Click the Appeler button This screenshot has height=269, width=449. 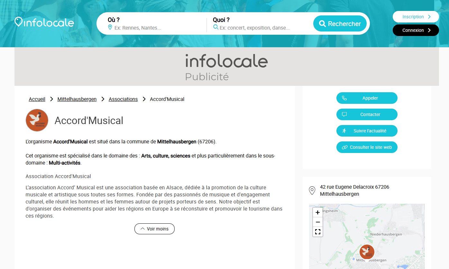click(367, 98)
